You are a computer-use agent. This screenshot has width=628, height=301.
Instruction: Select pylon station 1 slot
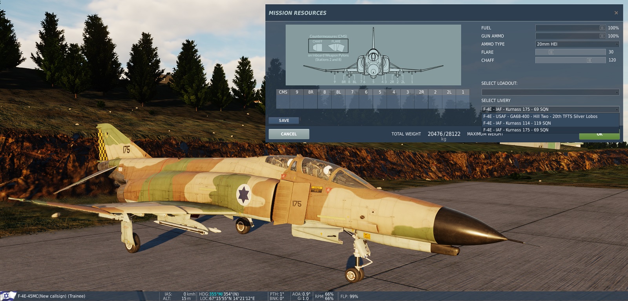coord(463,100)
